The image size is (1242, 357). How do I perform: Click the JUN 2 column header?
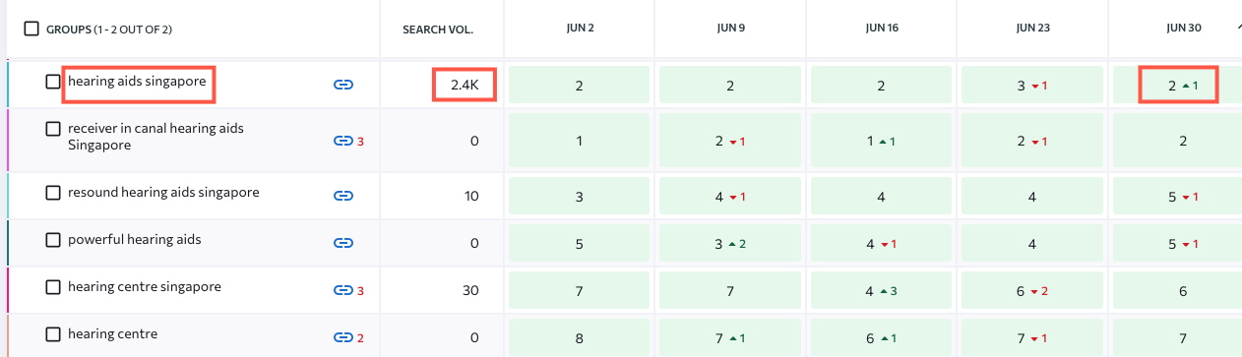point(580,29)
